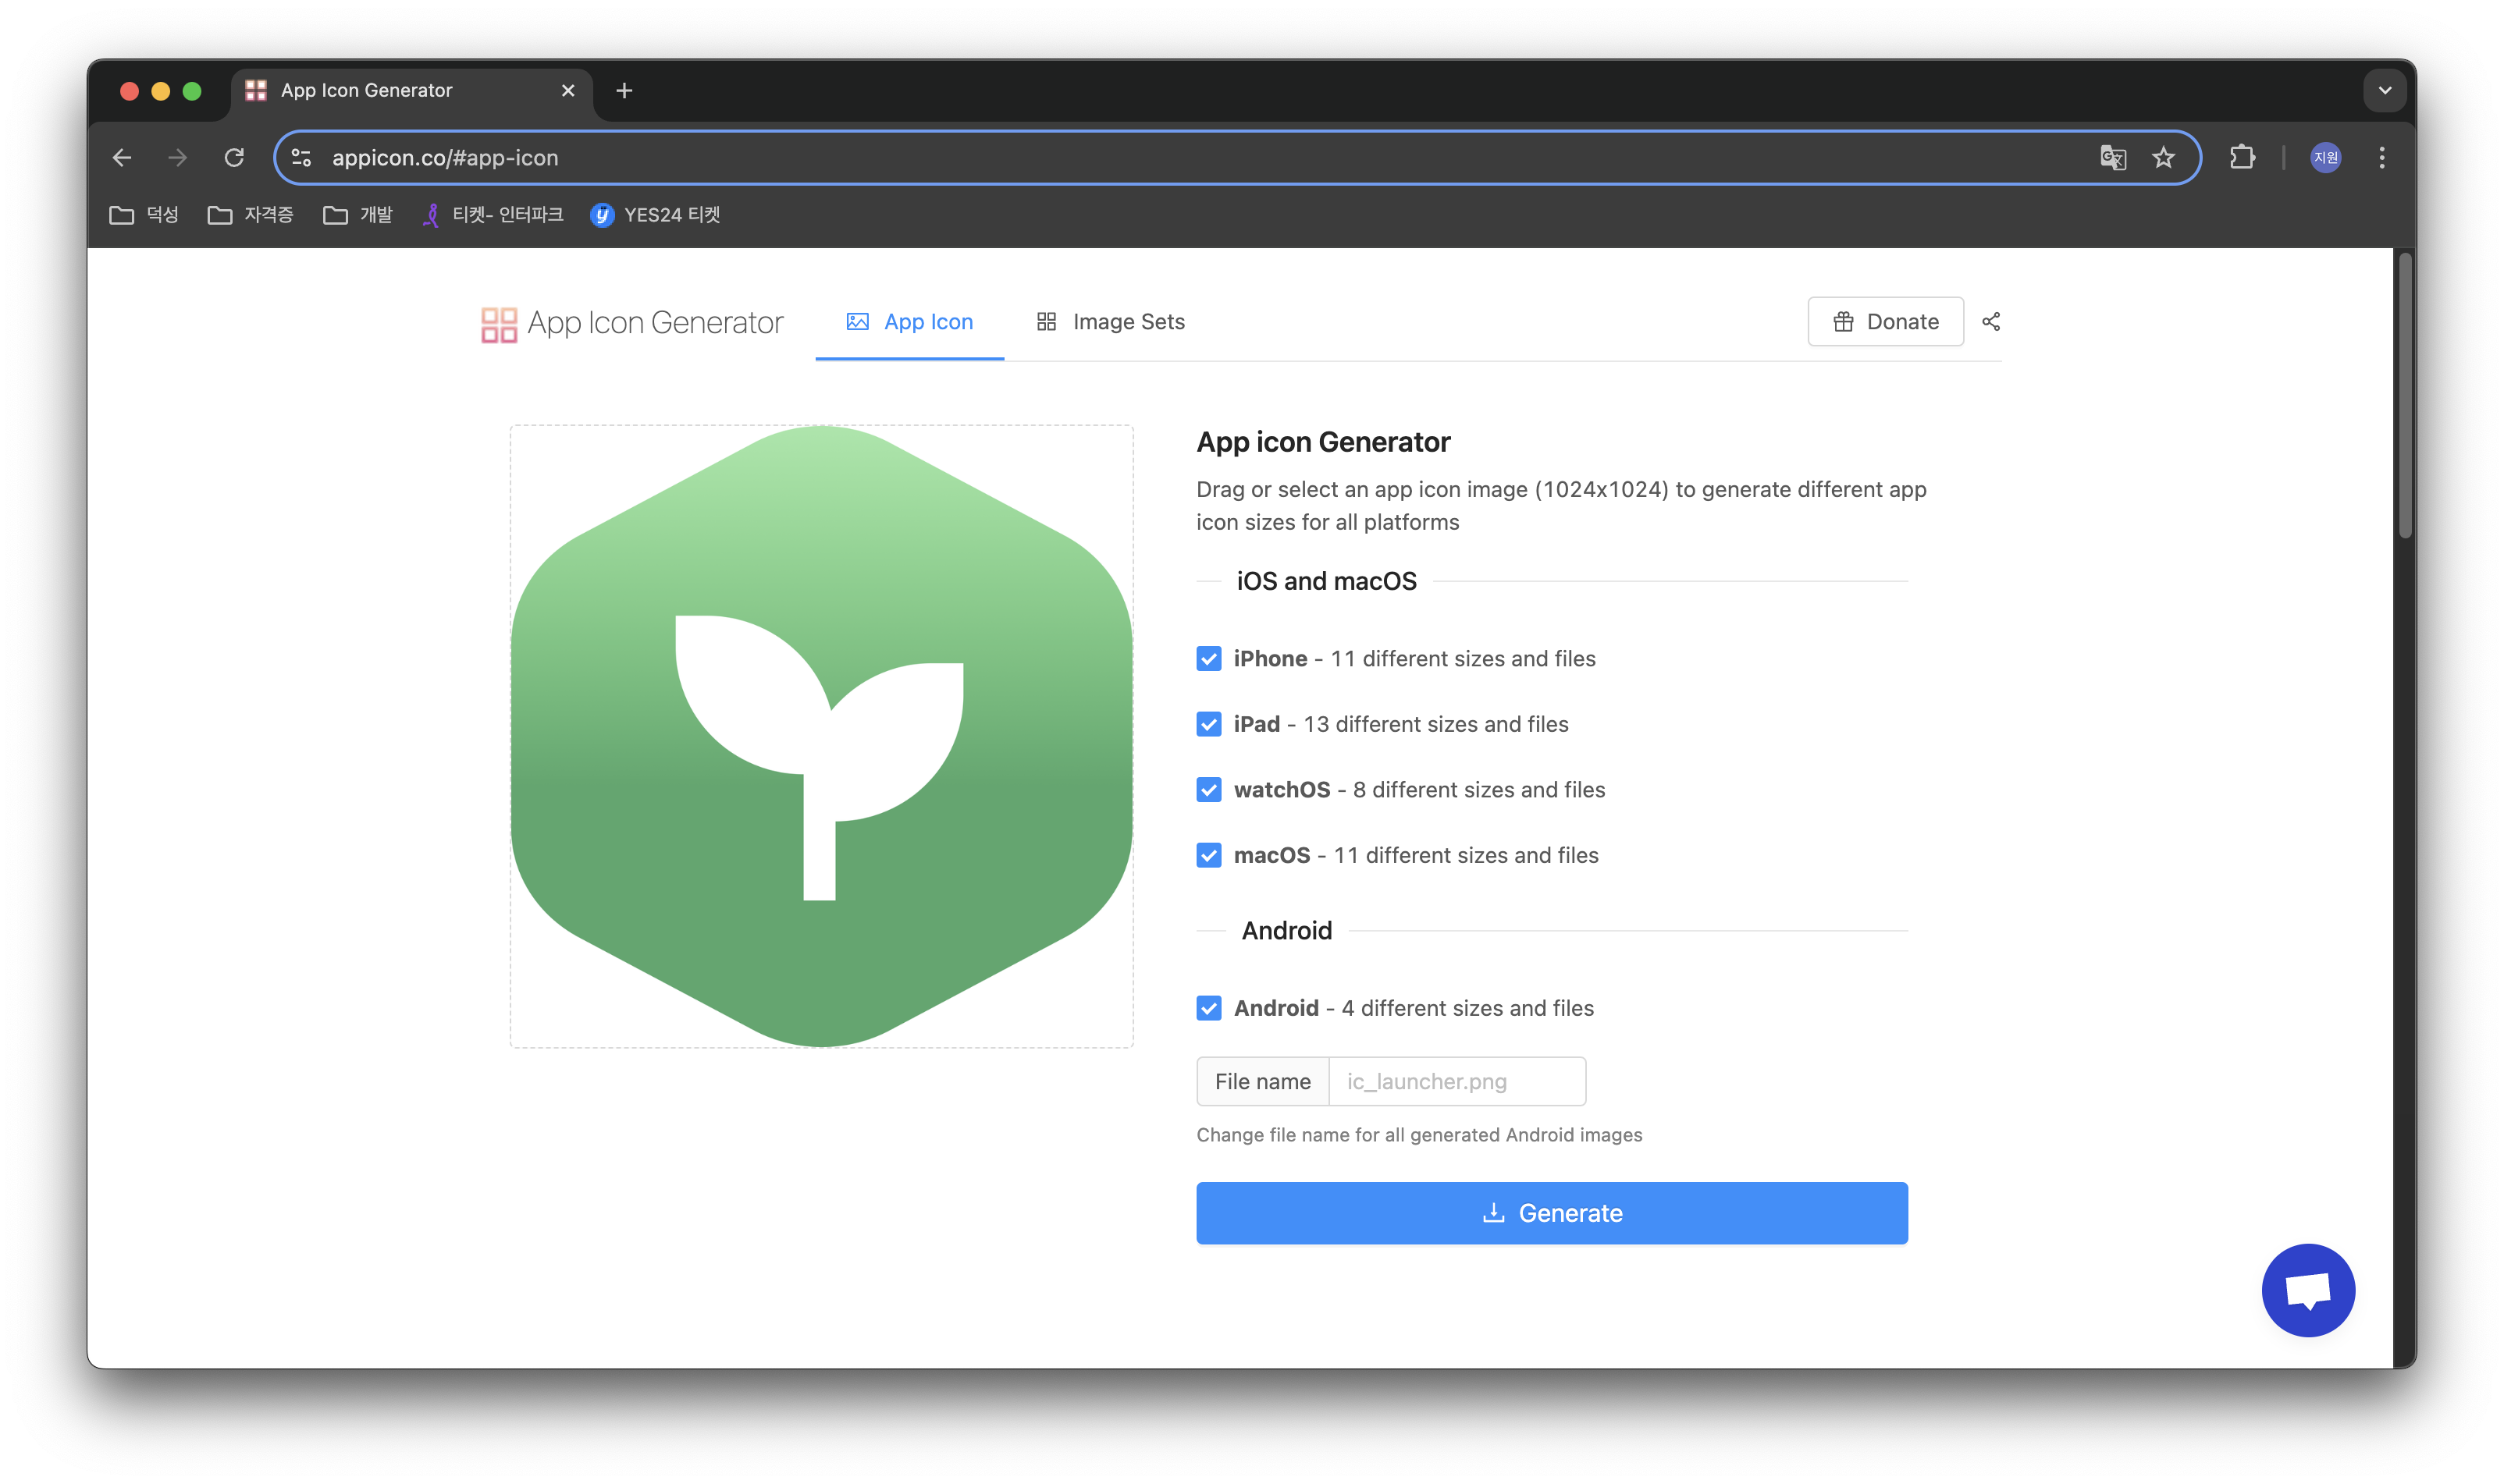Image resolution: width=2504 pixels, height=1484 pixels.
Task: Click the File name input field
Action: pos(1456,1081)
